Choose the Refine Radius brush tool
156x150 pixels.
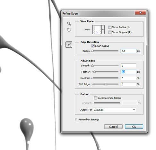[69, 44]
